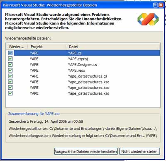The width and height of the screenshot is (166, 161).
Task: Click the Wiederhergestellt unter path line
Action: [83, 129]
